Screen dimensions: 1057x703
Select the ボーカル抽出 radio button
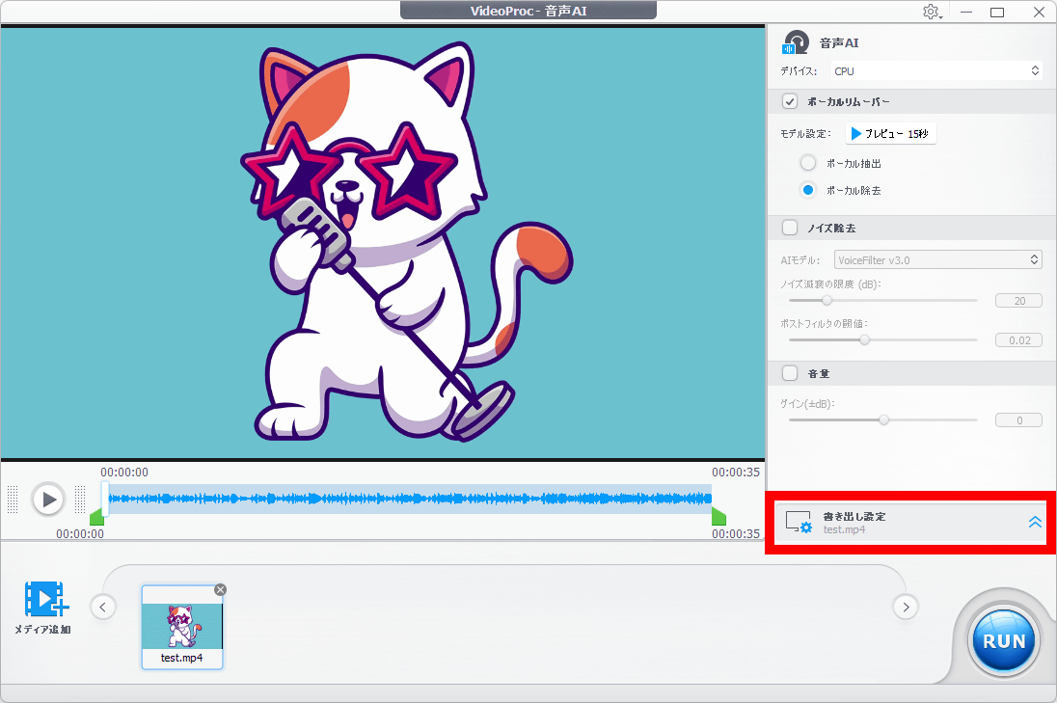click(x=809, y=163)
